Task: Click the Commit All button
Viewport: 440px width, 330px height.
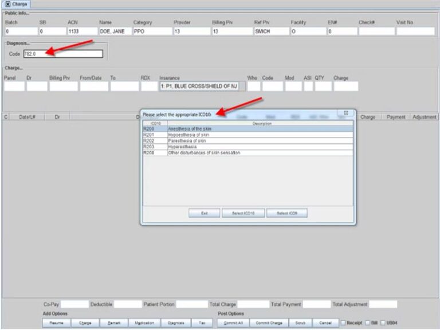Action: 233,323
